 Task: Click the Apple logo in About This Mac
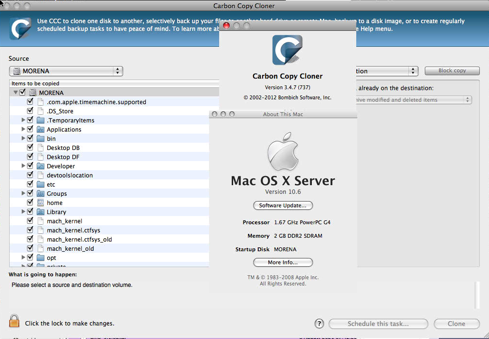[x=283, y=151]
